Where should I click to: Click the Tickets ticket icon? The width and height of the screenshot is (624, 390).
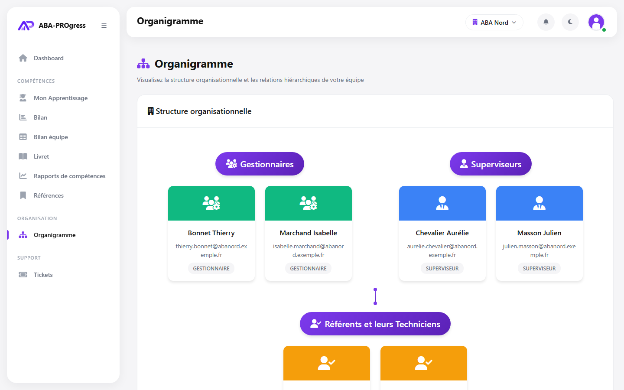click(x=23, y=275)
